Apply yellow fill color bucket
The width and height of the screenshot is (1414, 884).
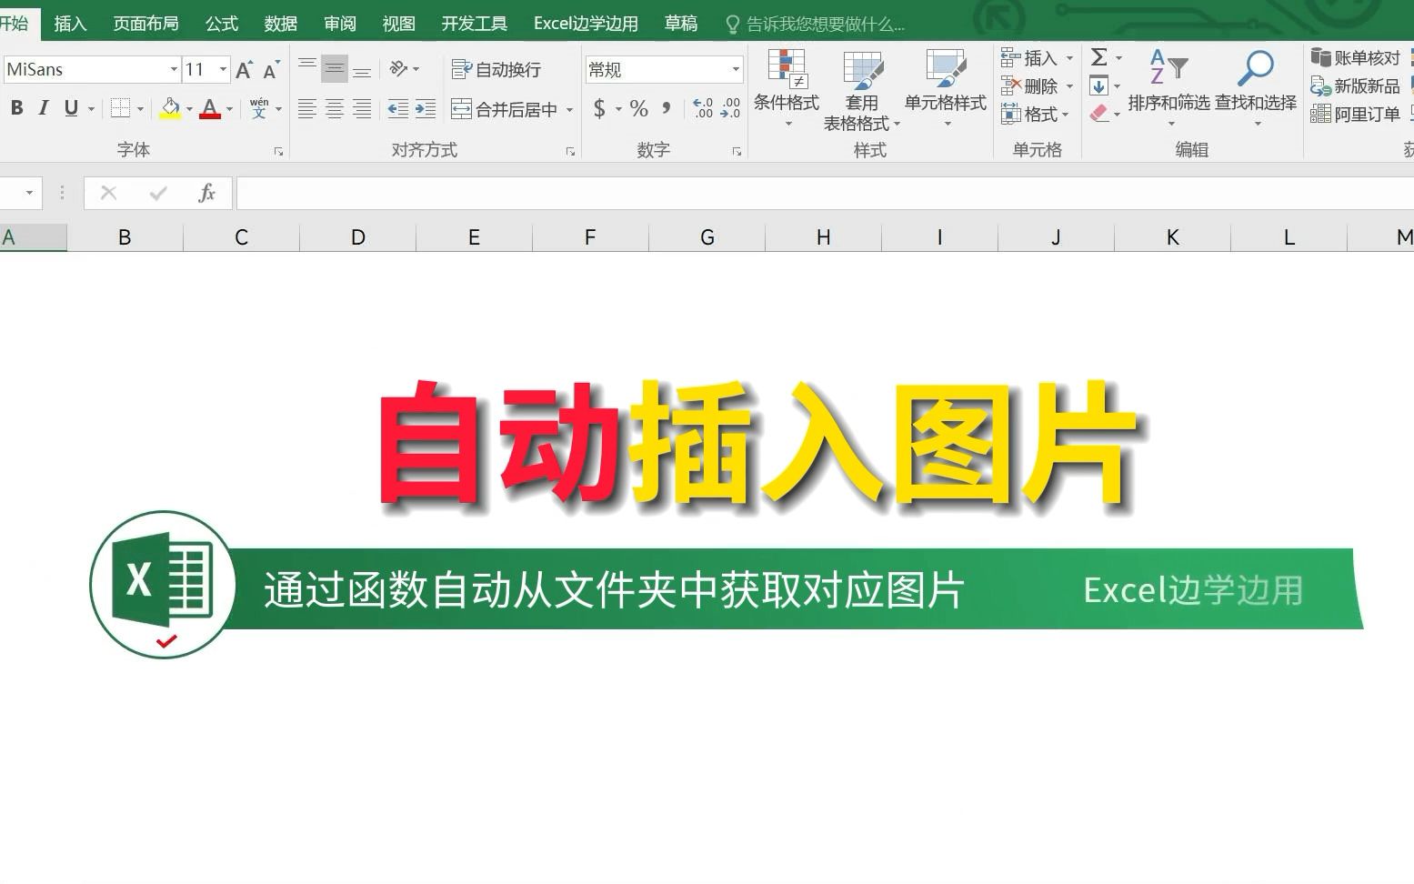pyautogui.click(x=170, y=108)
